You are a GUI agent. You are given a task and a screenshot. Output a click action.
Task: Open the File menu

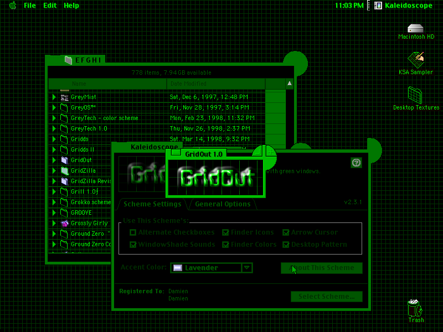pyautogui.click(x=30, y=6)
